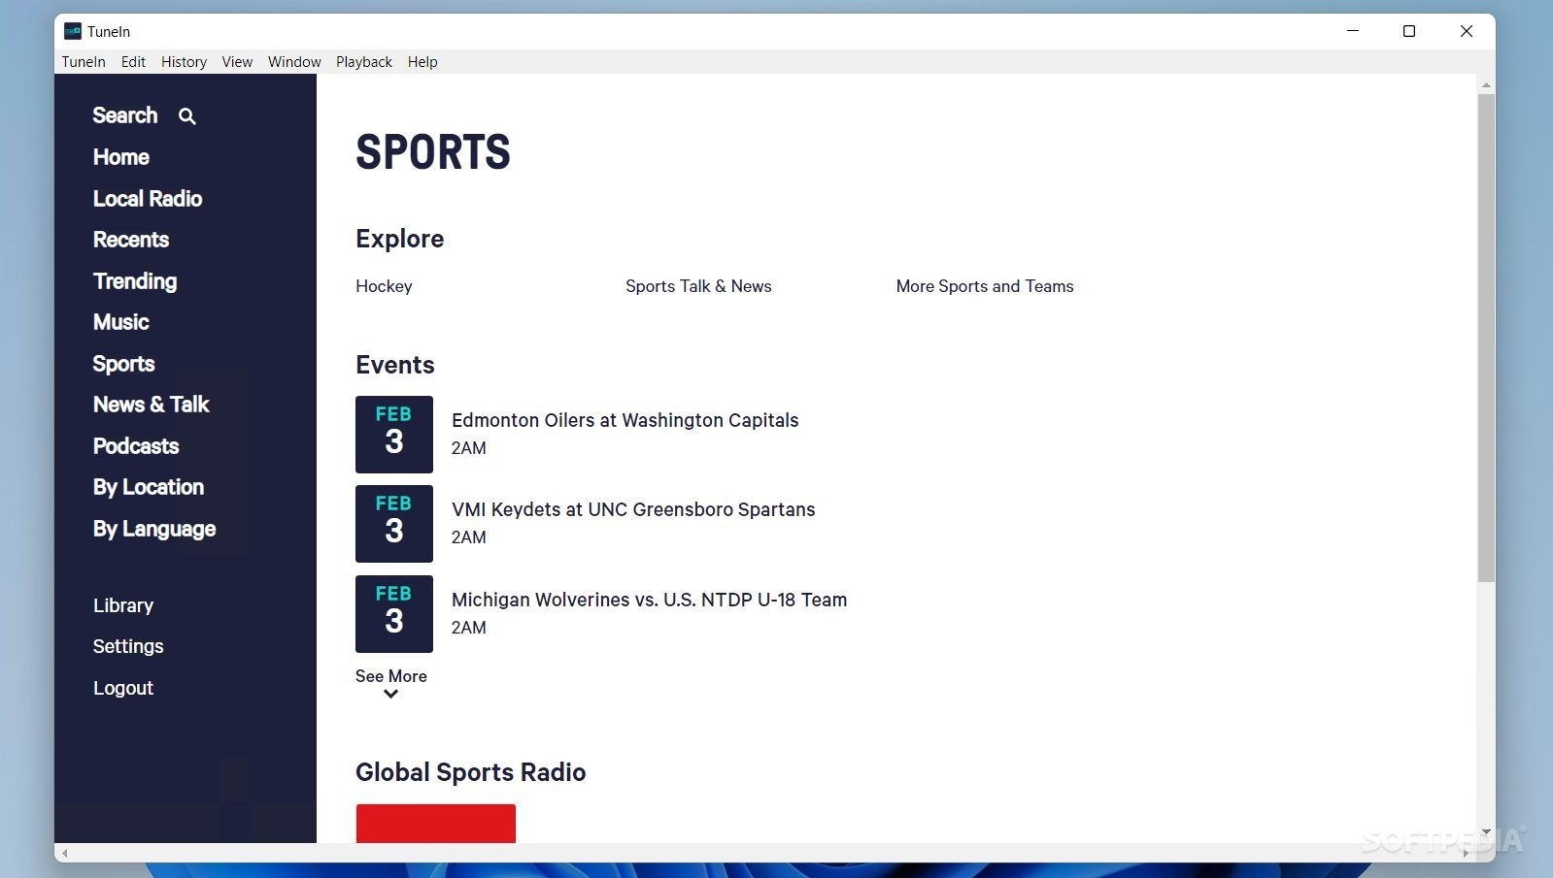Click the scrollbar down arrow
This screenshot has width=1553, height=878.
(x=1486, y=832)
